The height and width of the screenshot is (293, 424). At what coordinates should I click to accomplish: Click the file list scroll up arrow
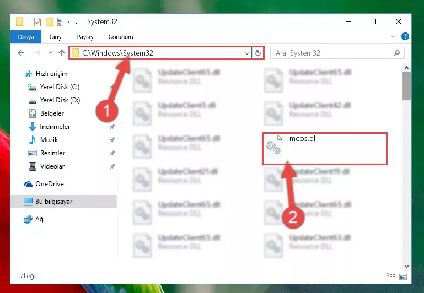coord(406,68)
